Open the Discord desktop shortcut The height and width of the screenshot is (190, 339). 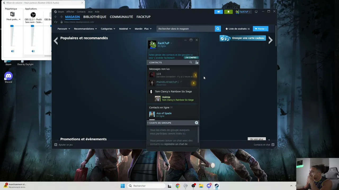point(8,78)
